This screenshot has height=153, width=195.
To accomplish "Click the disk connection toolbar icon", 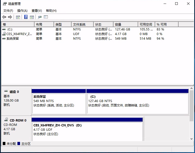I will [x=40, y=17].
